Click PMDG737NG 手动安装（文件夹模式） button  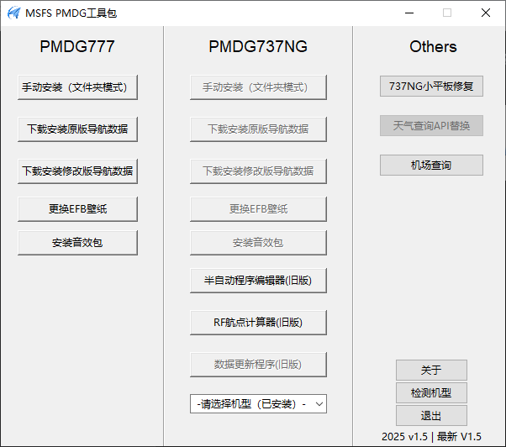tap(258, 87)
